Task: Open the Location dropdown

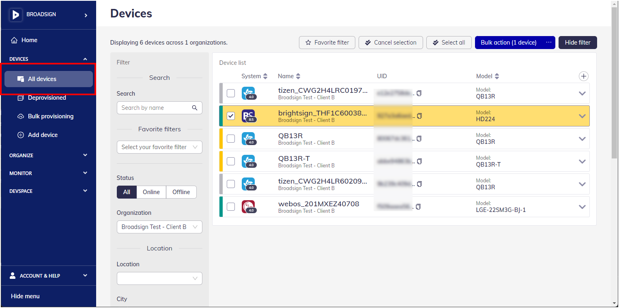Action: (159, 278)
